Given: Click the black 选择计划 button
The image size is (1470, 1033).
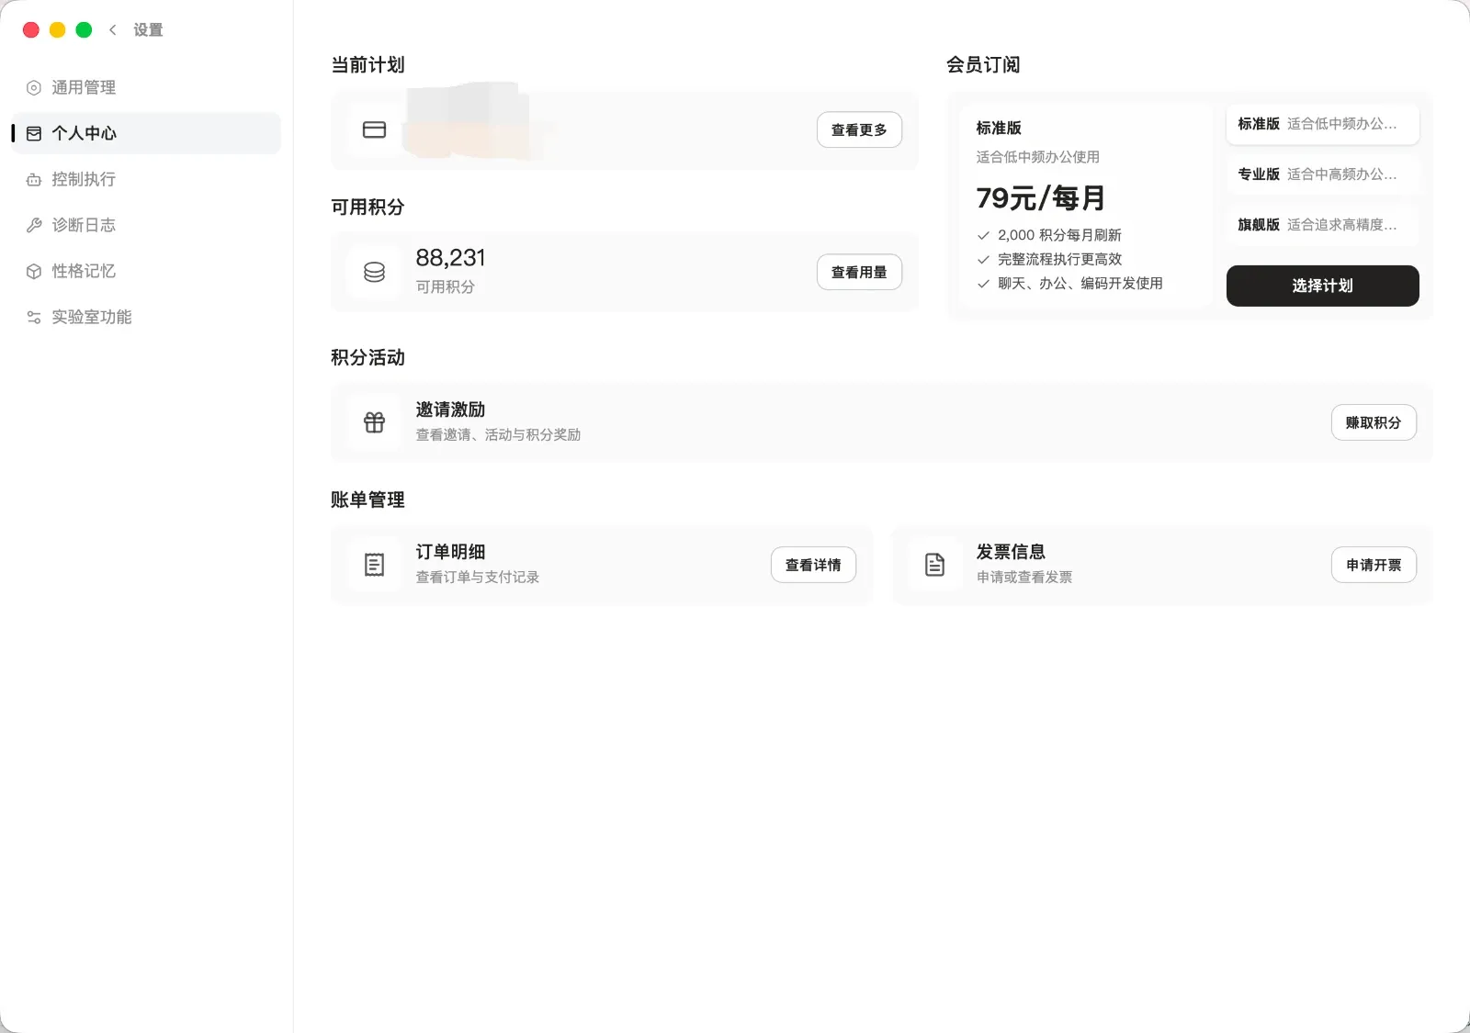Looking at the screenshot, I should (x=1323, y=286).
